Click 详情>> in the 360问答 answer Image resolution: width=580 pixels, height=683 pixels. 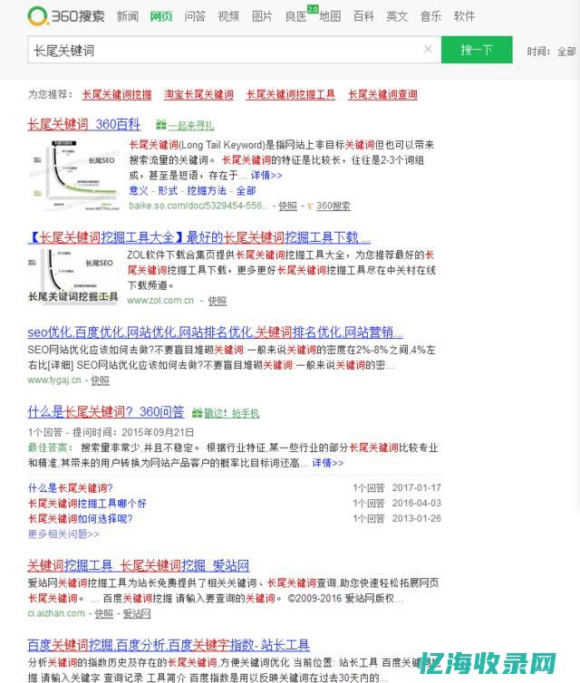click(328, 463)
